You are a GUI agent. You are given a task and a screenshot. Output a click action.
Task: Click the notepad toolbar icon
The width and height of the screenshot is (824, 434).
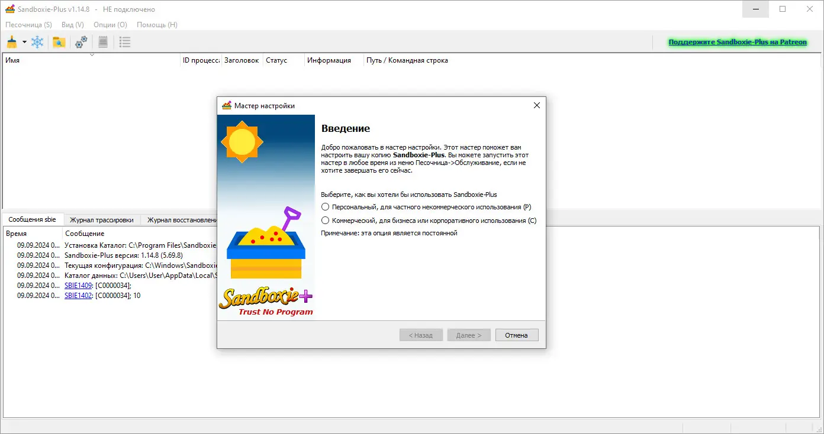103,42
